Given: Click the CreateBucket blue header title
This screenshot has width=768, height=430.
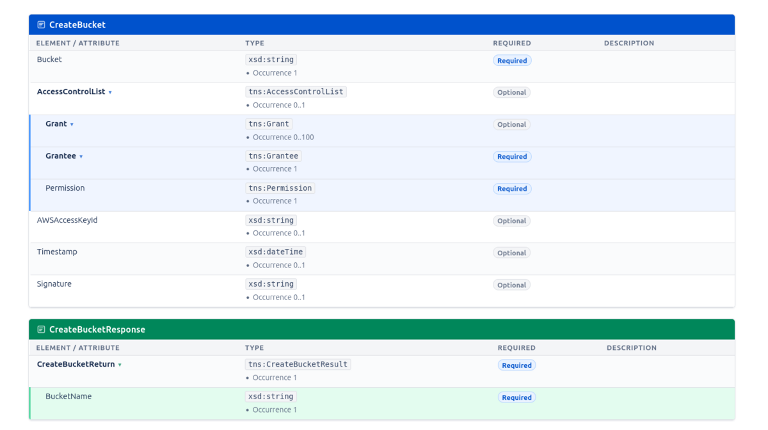Looking at the screenshot, I should coord(77,25).
